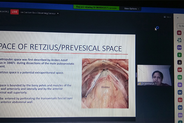The image size is (184, 123).
Task: Select the DC participant avatar
Action: [179, 92]
